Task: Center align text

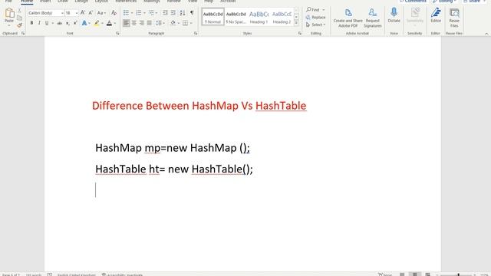Action: (134, 23)
